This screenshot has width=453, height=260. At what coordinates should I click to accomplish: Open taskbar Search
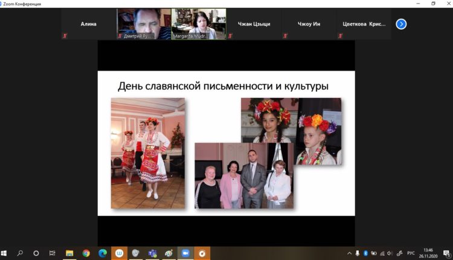20,253
